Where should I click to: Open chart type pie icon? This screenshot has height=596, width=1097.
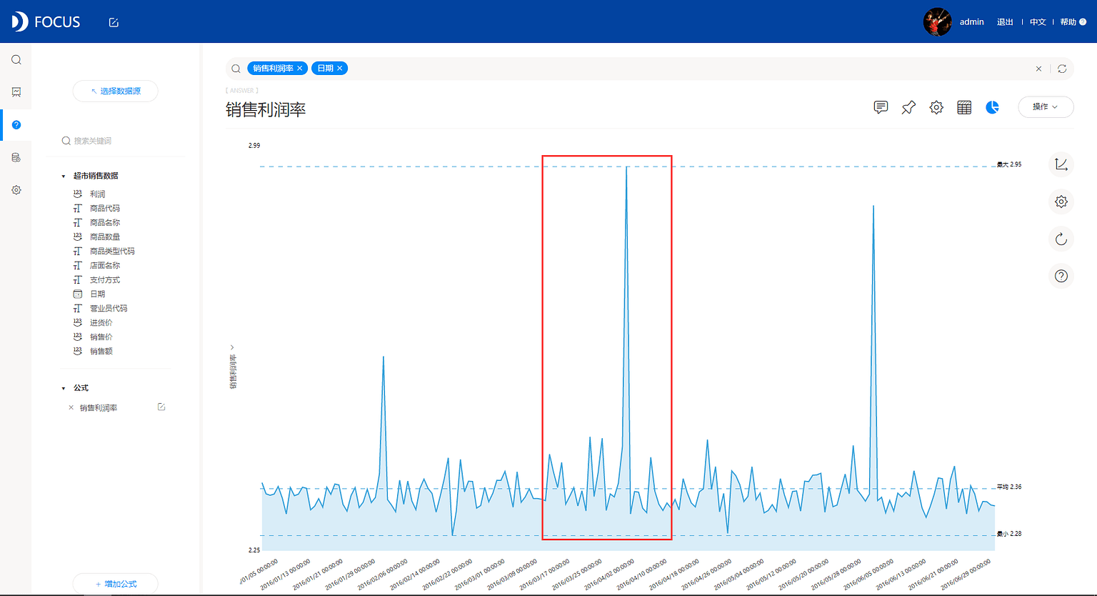[x=992, y=107]
